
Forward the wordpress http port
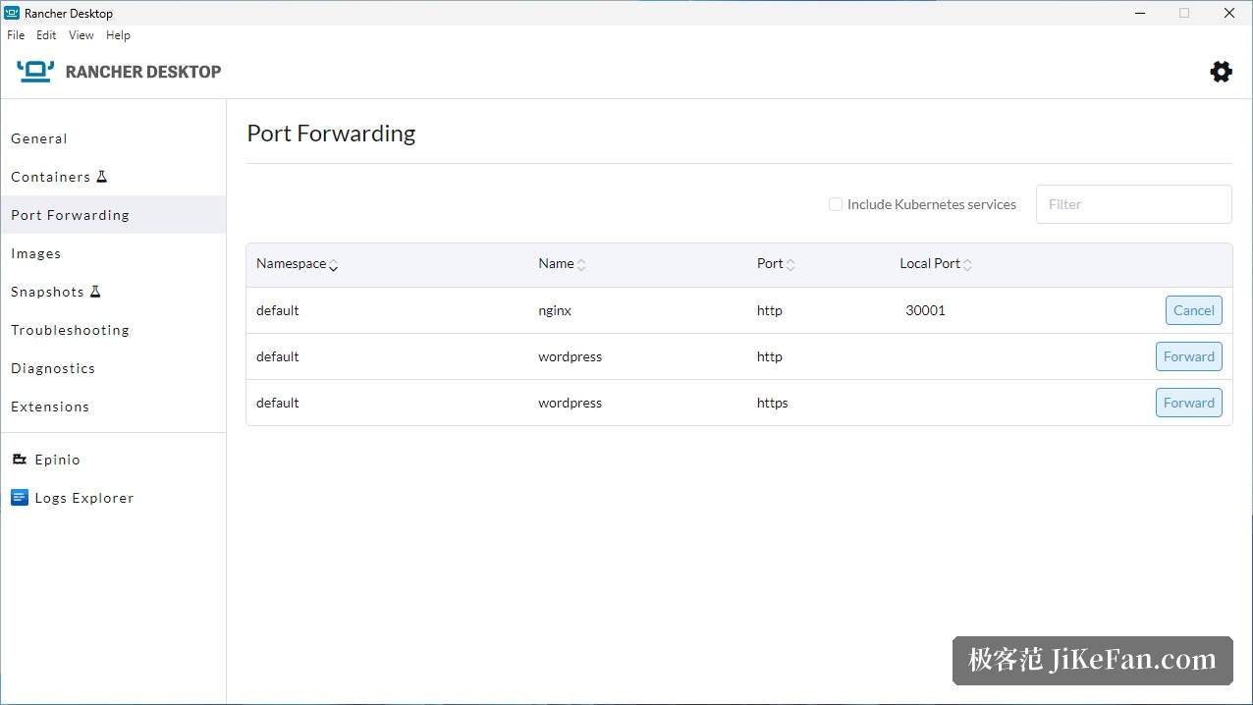coord(1189,356)
